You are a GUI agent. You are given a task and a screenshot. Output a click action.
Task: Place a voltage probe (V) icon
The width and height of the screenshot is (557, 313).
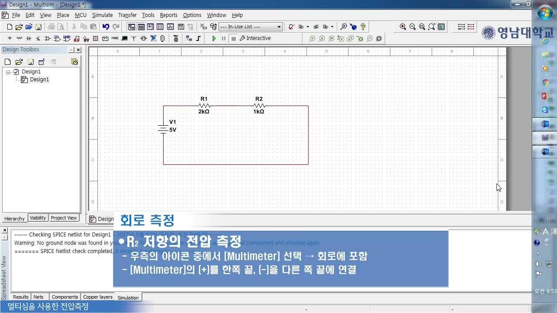point(312,38)
